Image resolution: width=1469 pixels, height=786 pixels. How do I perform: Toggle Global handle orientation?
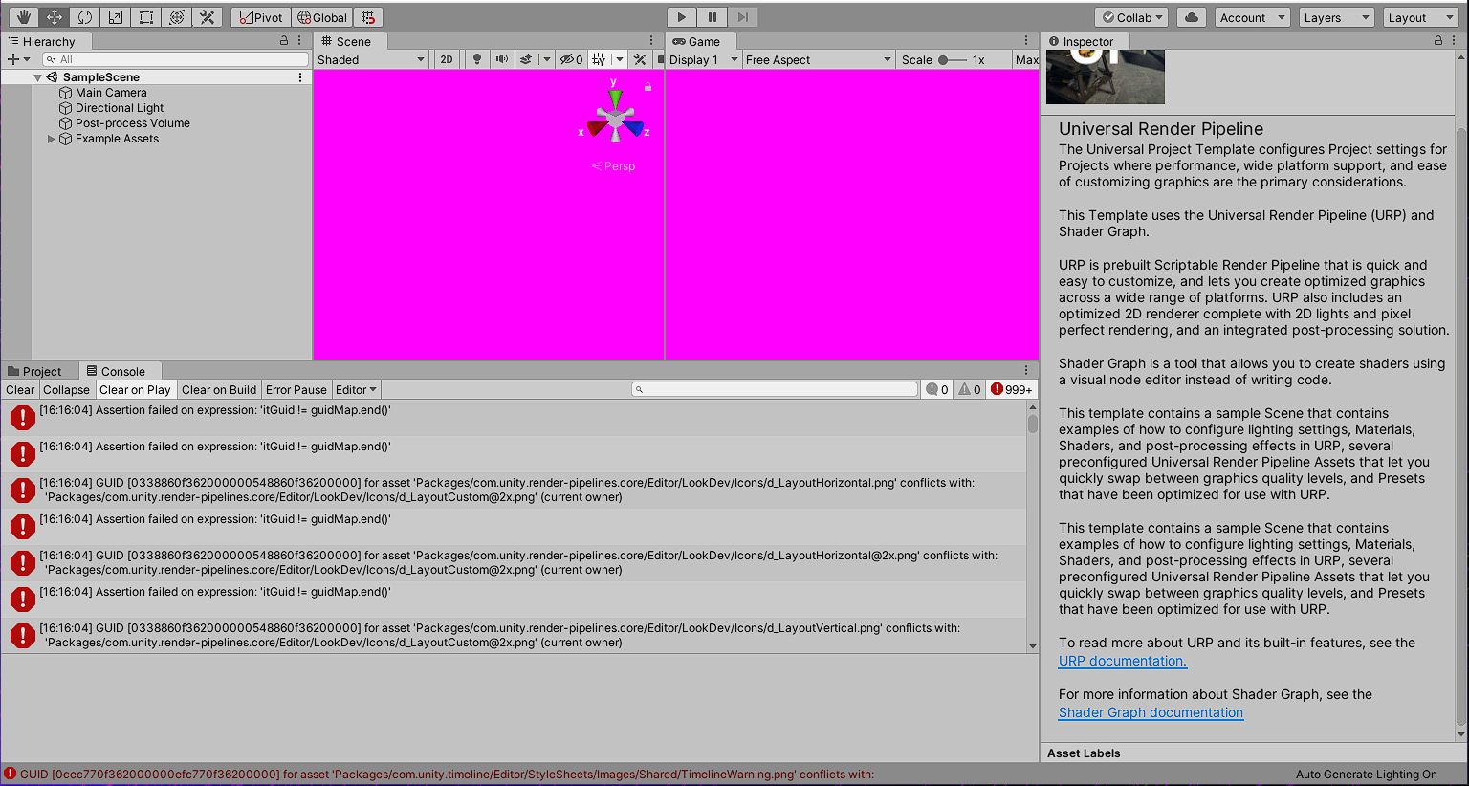(322, 16)
